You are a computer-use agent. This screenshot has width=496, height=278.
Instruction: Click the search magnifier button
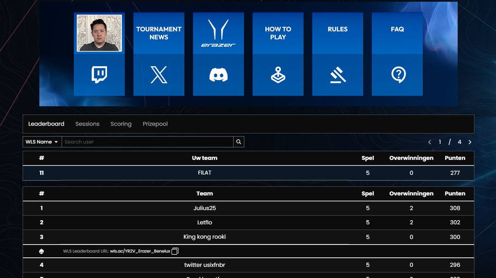tap(238, 142)
